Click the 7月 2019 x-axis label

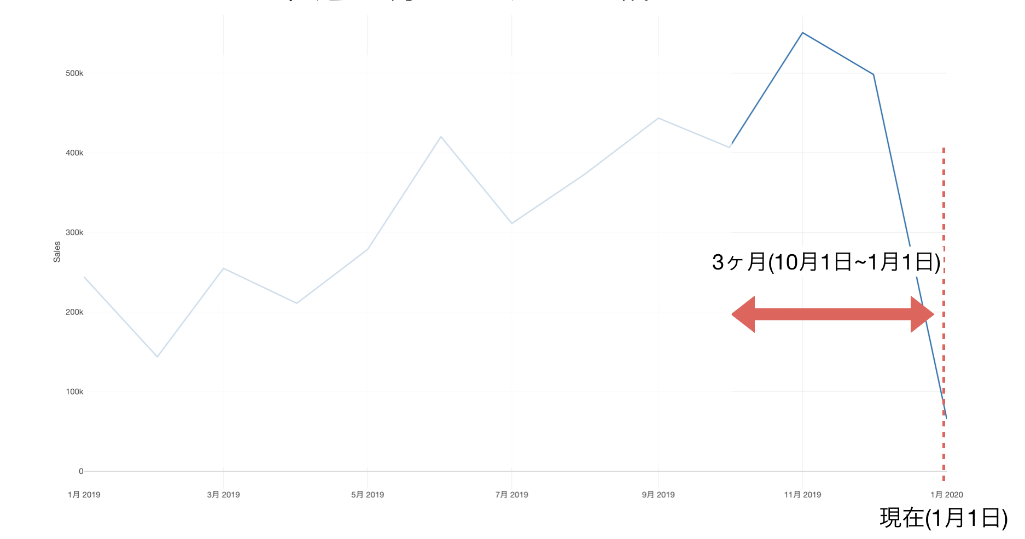pos(512,495)
